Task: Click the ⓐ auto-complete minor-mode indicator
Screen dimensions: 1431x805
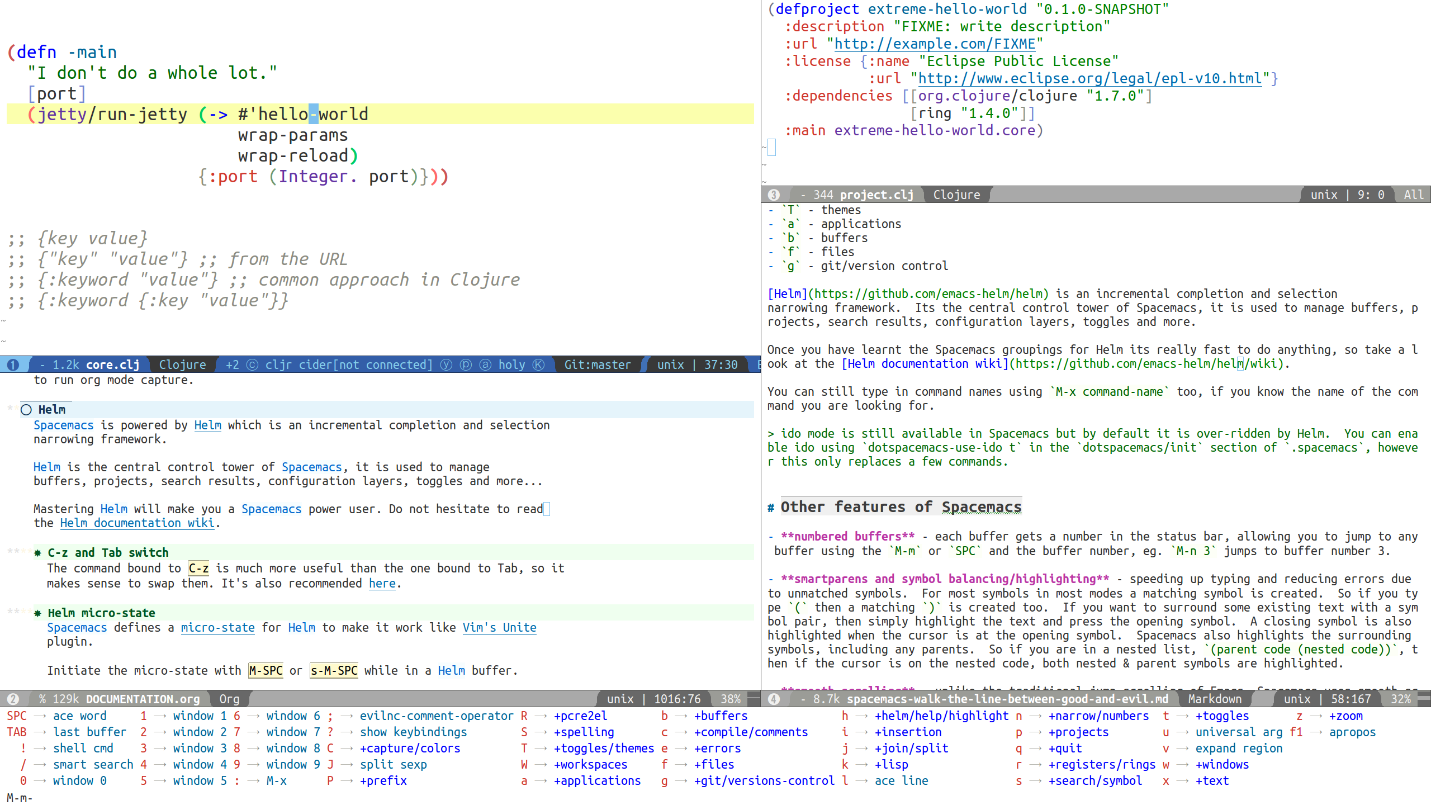Action: pyautogui.click(x=485, y=365)
